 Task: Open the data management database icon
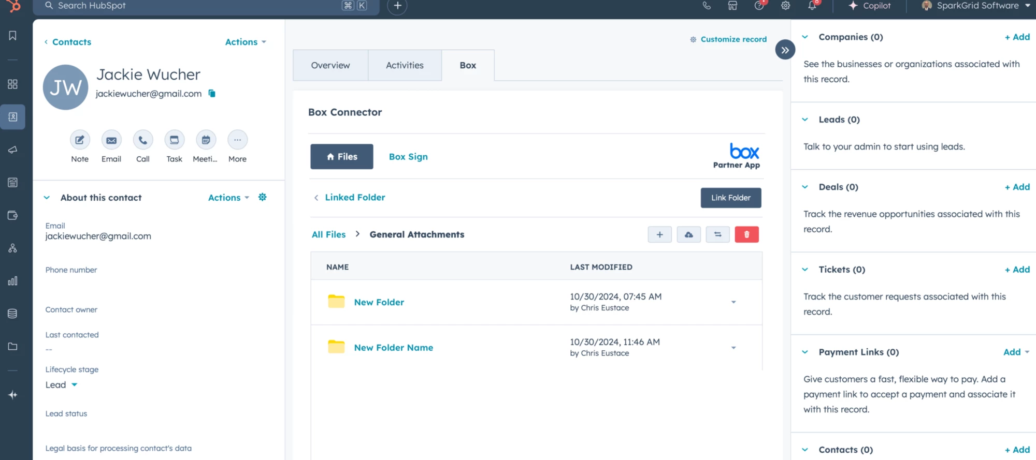click(x=13, y=314)
